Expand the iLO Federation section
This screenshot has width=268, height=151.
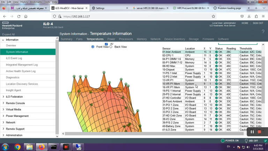3,97
